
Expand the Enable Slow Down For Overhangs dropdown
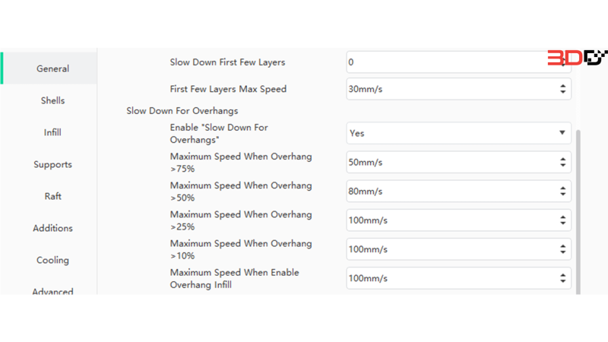(459, 133)
